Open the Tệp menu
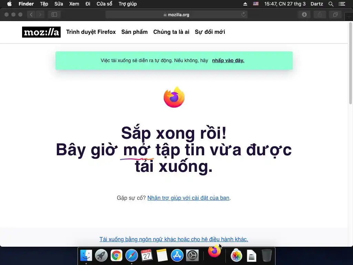Viewport: 353px width, 265px height. click(x=44, y=4)
